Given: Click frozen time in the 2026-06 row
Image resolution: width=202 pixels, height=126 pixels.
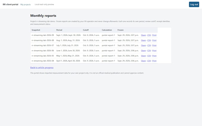Looking at the screenshot, I should click(128, 50).
